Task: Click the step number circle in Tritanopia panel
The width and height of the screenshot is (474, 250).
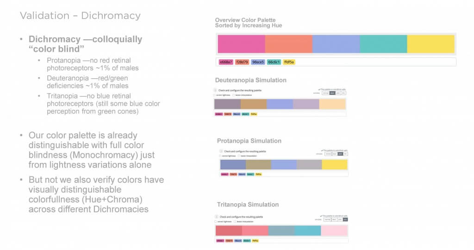Action: [217, 217]
